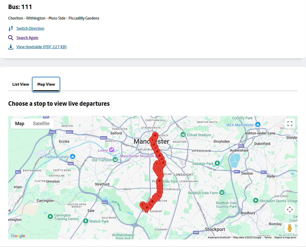306x247 pixels.
Task: Select the Trafford Centre shopping marker
Action: point(73,156)
